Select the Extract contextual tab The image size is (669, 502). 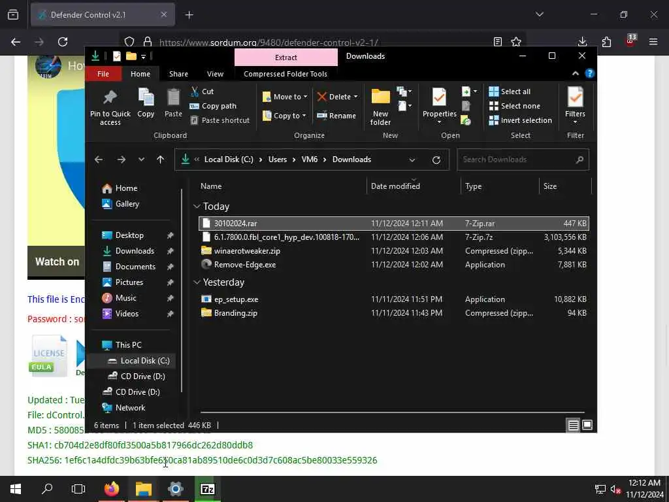coord(286,58)
